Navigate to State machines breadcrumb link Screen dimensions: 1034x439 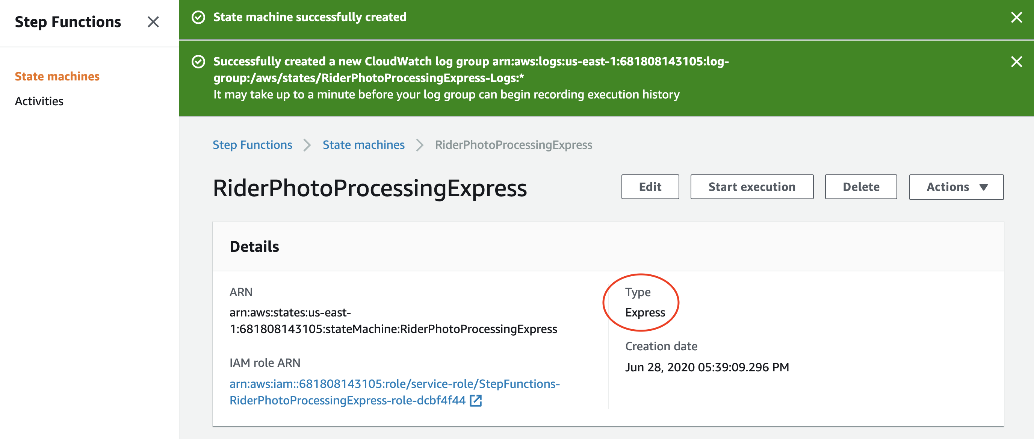pos(363,145)
